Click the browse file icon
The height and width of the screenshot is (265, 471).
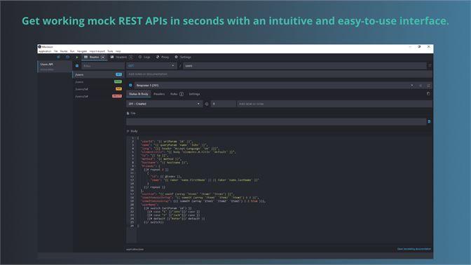[429, 122]
